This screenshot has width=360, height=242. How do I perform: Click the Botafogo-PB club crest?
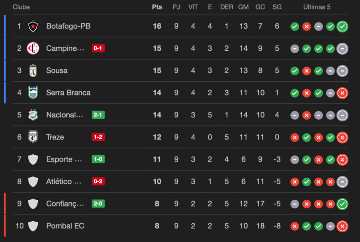pos(32,26)
